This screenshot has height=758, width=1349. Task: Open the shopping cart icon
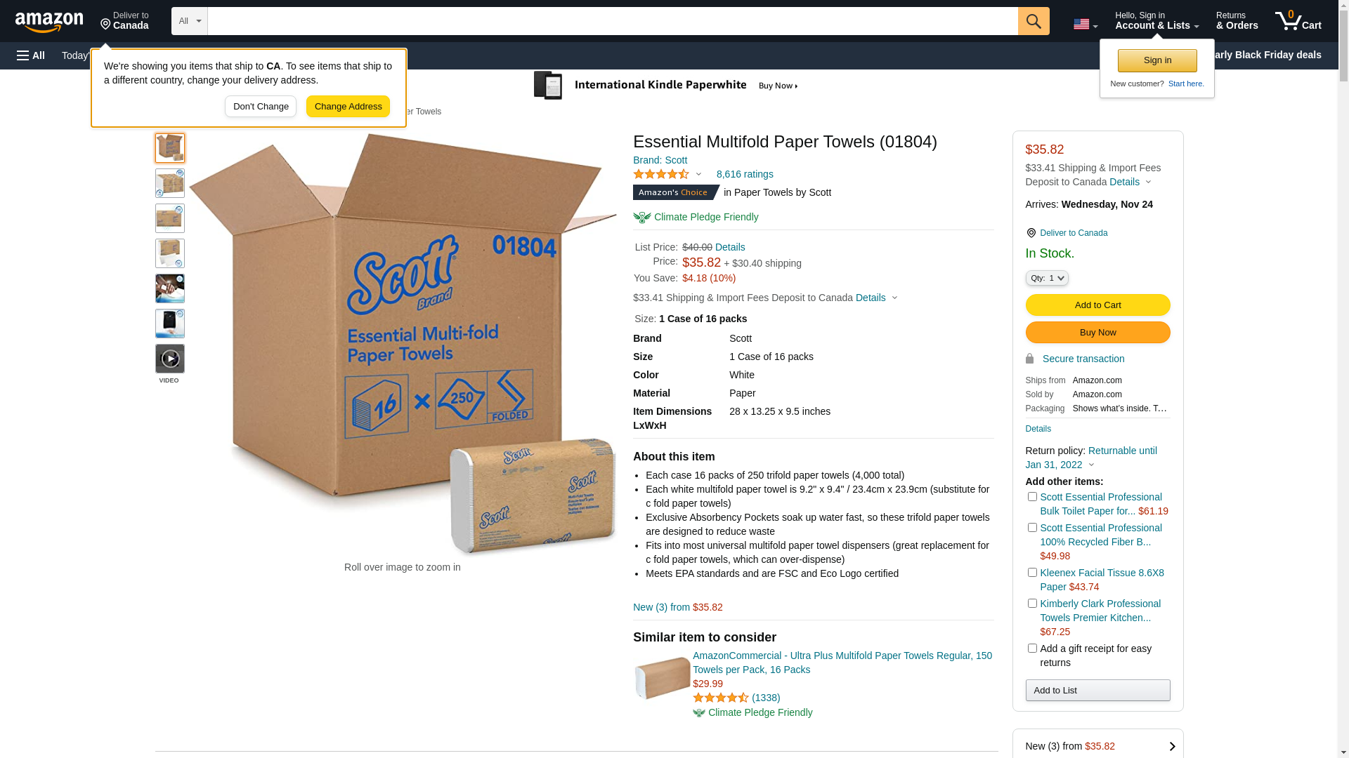pos(1298,20)
